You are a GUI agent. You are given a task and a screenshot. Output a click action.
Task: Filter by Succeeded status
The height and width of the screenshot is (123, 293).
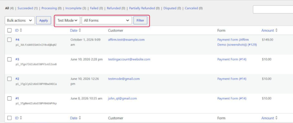25,8
